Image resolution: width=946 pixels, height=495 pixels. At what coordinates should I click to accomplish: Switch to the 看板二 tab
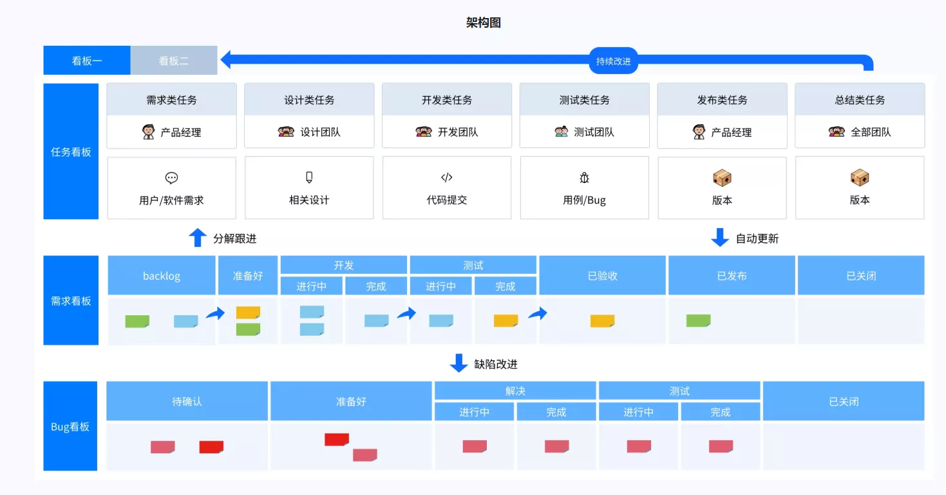tap(174, 61)
